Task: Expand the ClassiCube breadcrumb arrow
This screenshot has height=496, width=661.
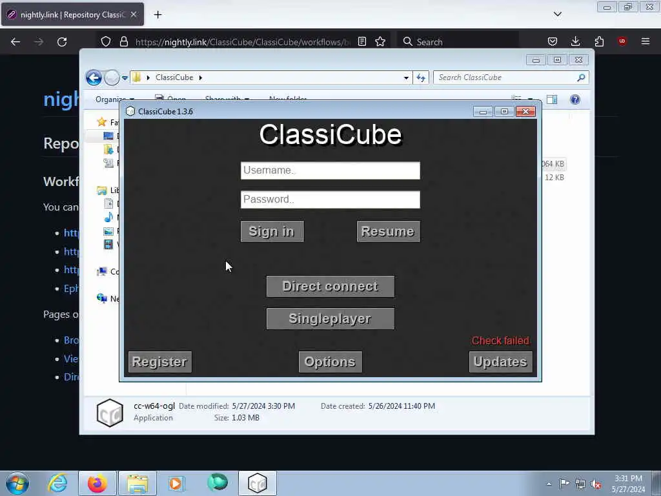Action: (x=201, y=77)
